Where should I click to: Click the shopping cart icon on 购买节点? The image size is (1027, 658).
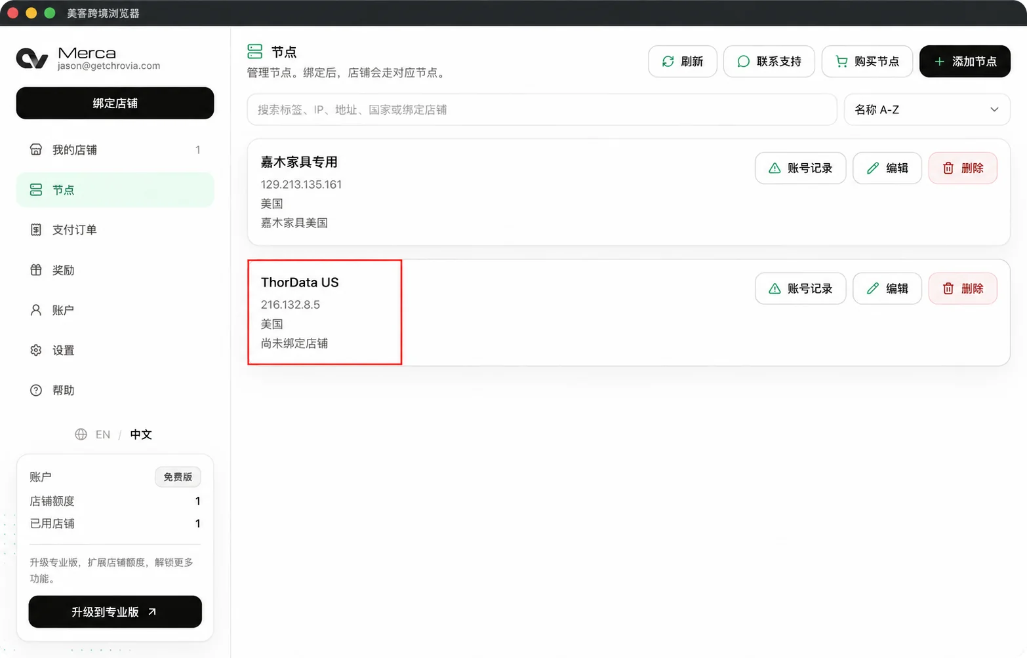[x=841, y=61]
